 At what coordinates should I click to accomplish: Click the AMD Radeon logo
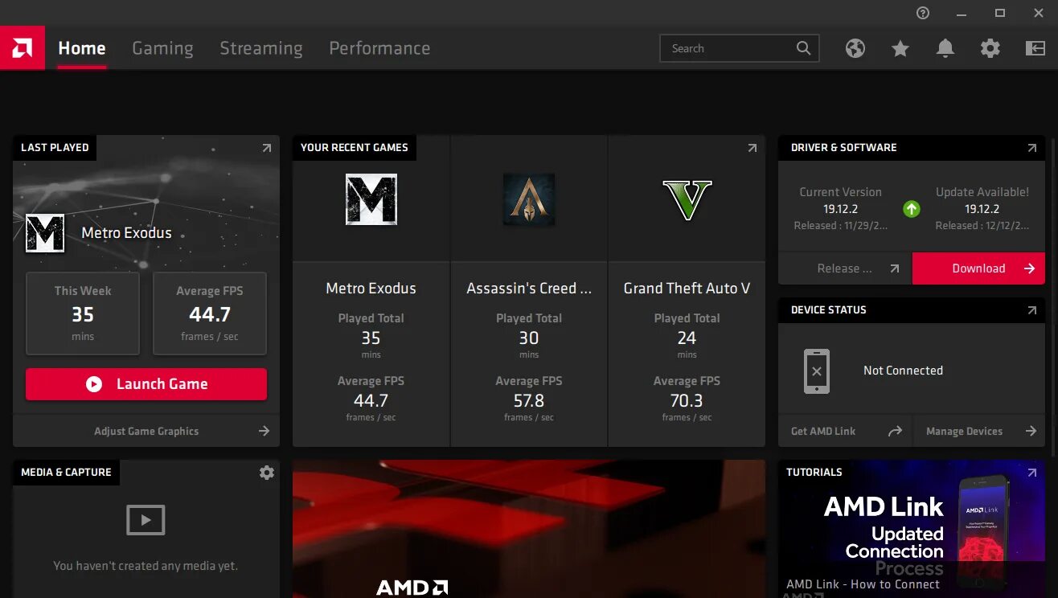22,47
